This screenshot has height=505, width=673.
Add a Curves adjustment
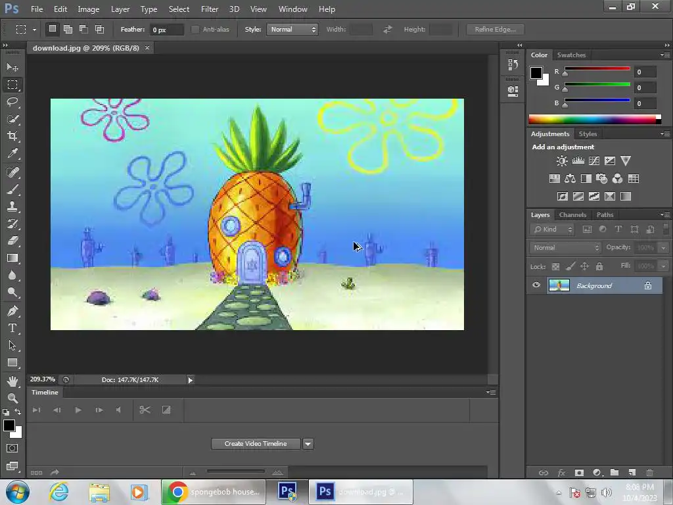(594, 161)
